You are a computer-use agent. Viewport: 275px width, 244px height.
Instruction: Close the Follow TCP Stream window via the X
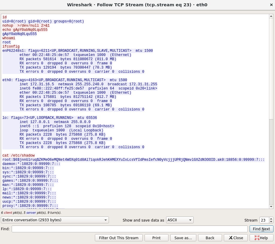pos(271,5)
